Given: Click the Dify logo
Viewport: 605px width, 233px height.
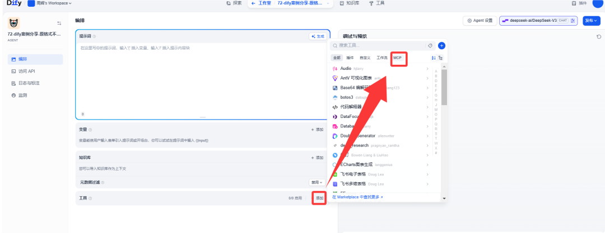Looking at the screenshot, I should [14, 3].
